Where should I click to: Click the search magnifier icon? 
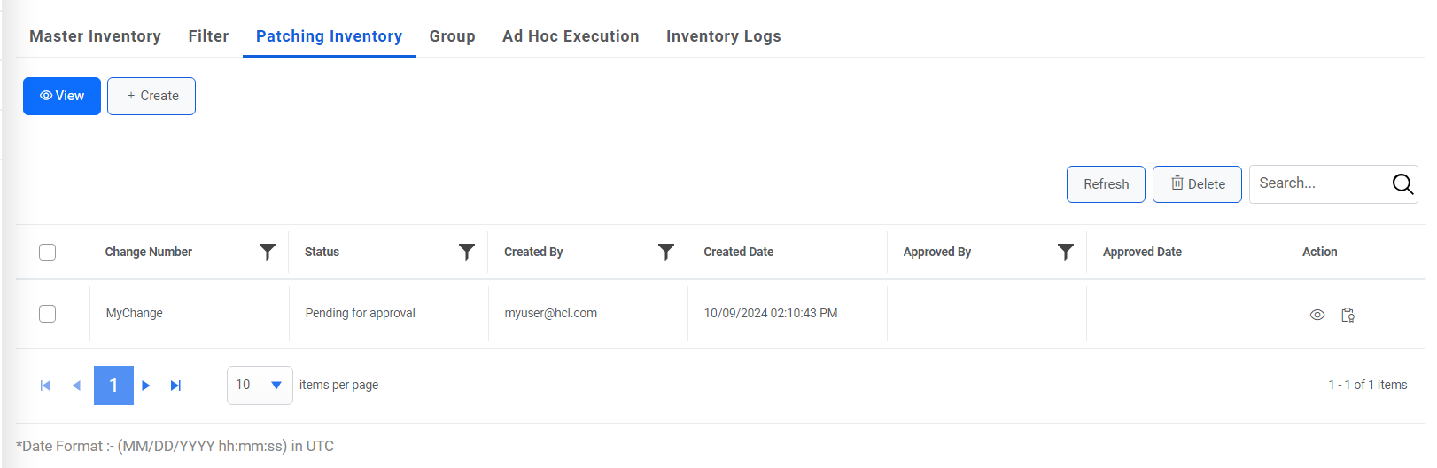(x=1402, y=184)
